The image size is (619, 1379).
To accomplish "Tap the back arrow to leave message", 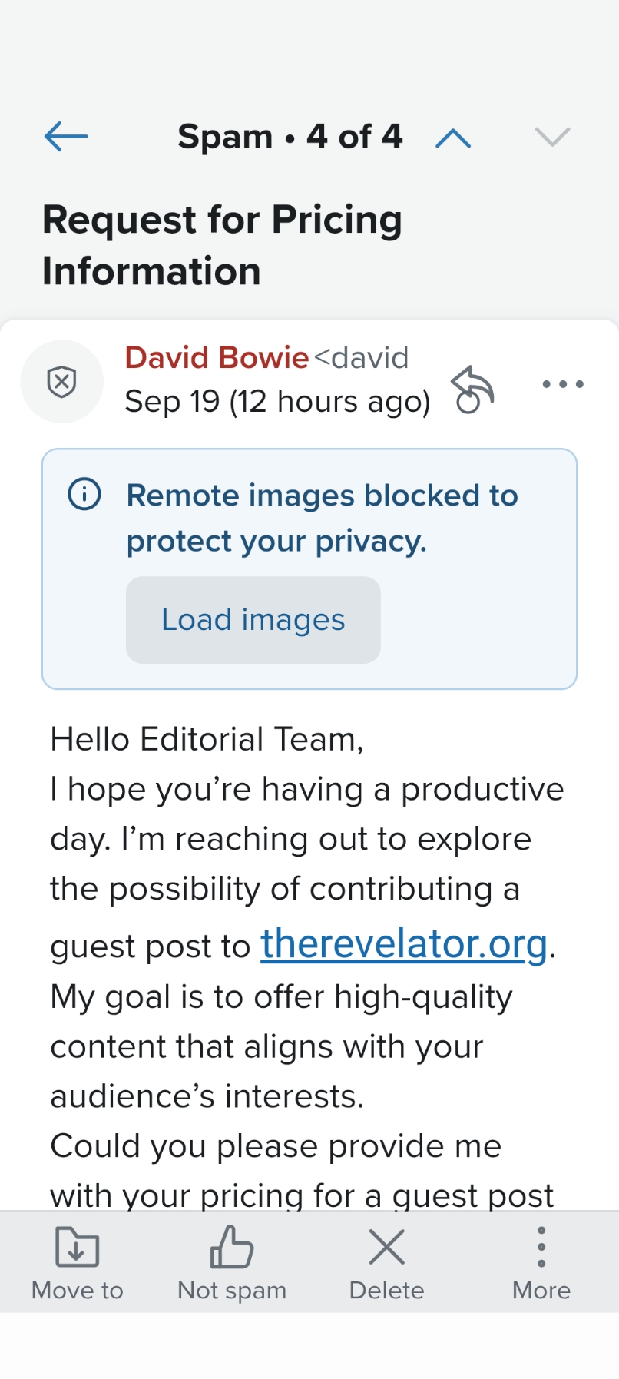I will pyautogui.click(x=66, y=137).
